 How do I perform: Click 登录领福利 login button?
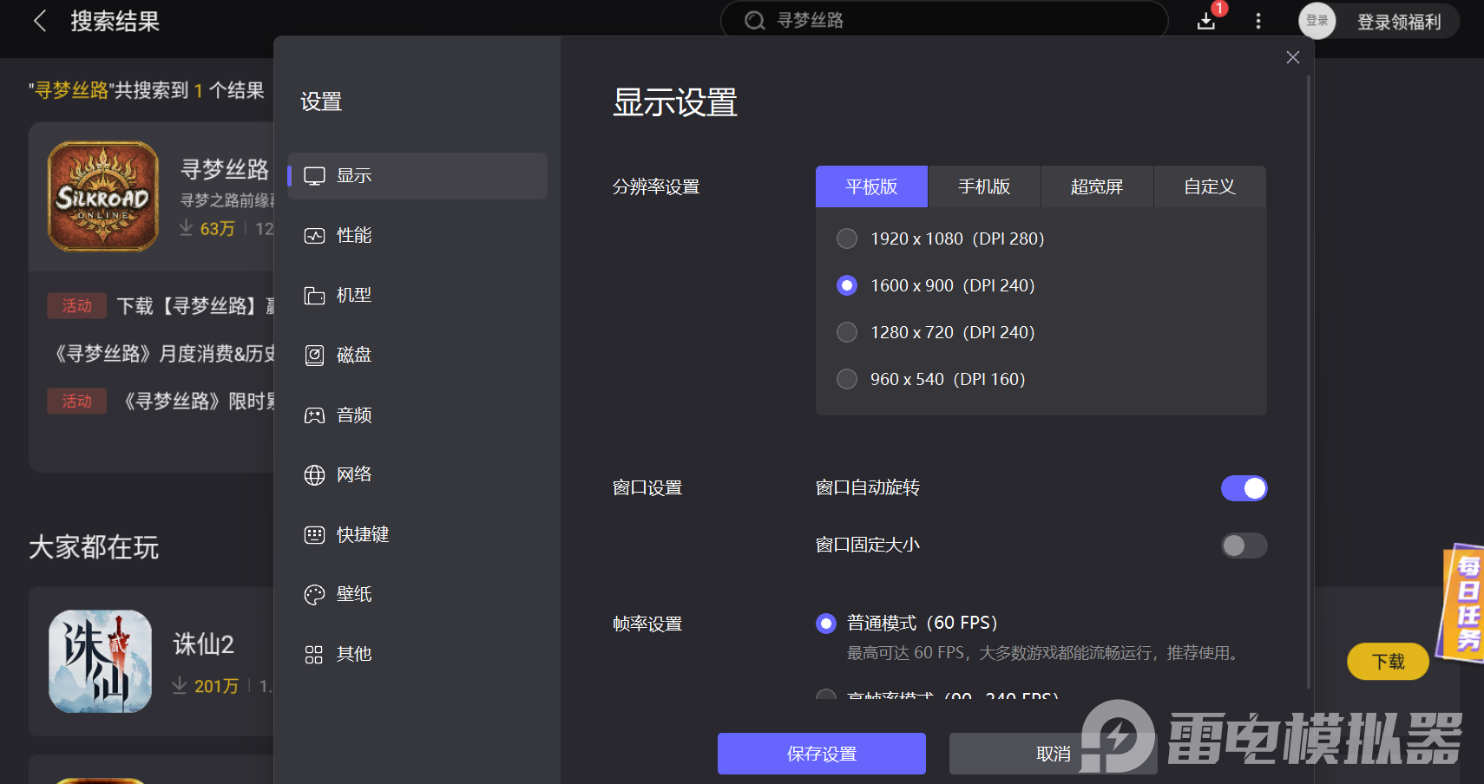[1399, 22]
